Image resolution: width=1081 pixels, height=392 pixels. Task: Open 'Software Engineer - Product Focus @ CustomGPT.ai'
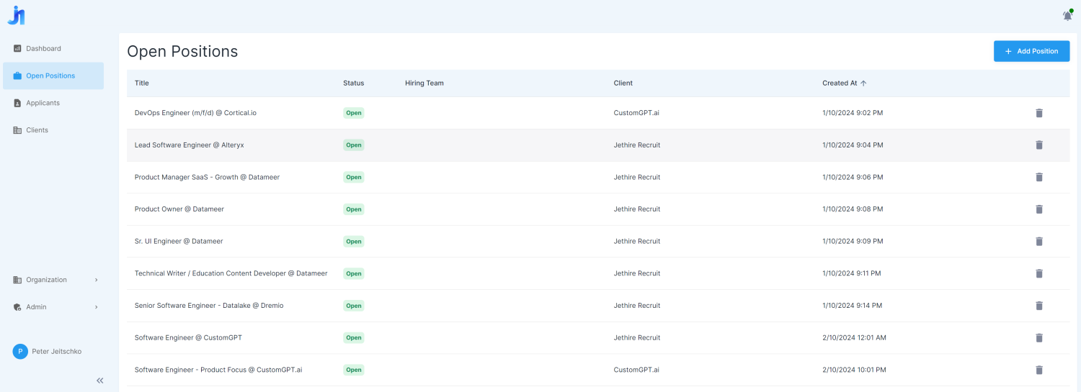point(218,370)
